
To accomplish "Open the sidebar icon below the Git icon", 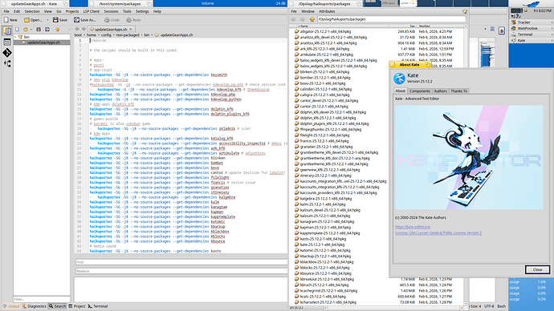I will (x=7, y=64).
